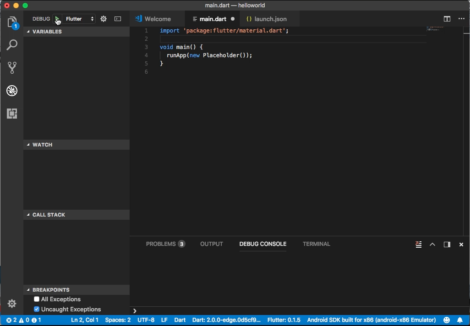The image size is (470, 326).
Task: Open the Debug view icon
Action: tap(12, 91)
